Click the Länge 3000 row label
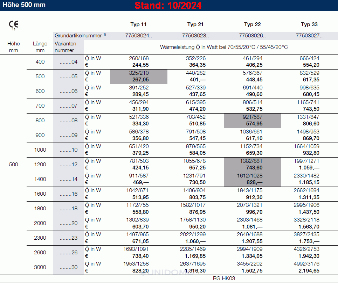The width and height of the screenshot is (338, 283). (x=40, y=267)
